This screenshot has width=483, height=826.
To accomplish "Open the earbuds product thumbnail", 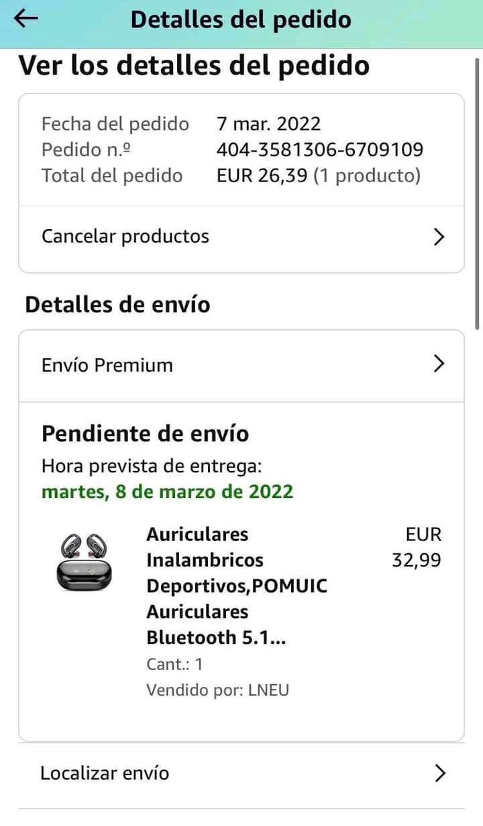I will click(85, 562).
